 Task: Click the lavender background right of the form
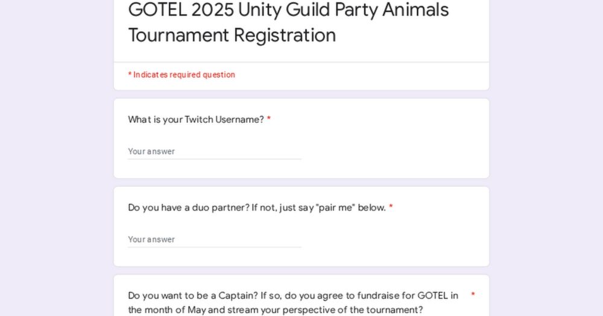coord(546,158)
